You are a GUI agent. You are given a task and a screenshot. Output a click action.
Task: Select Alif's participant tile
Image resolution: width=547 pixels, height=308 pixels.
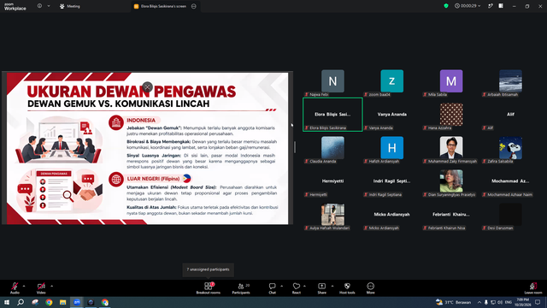pyautogui.click(x=511, y=115)
